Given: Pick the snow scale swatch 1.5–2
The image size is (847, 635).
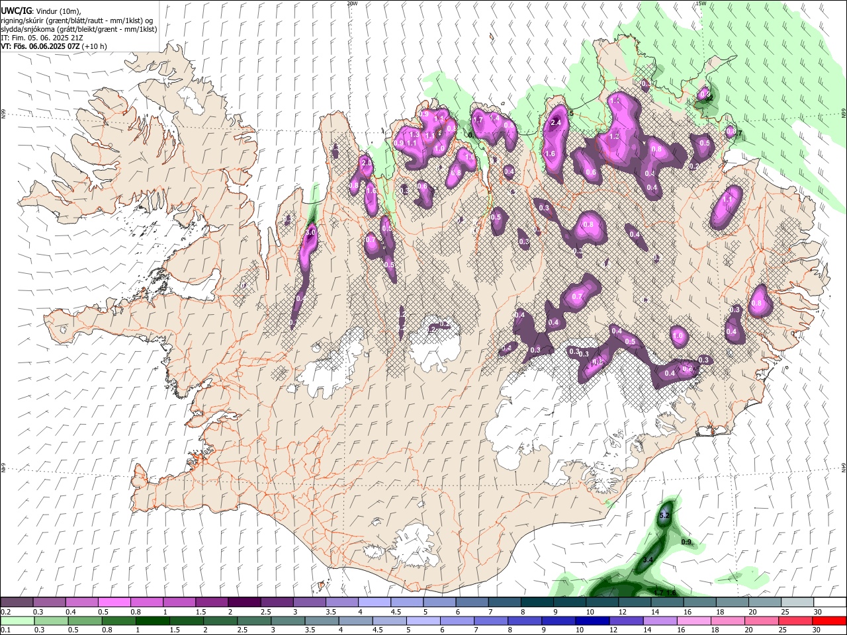Looking at the screenshot, I should [211, 603].
